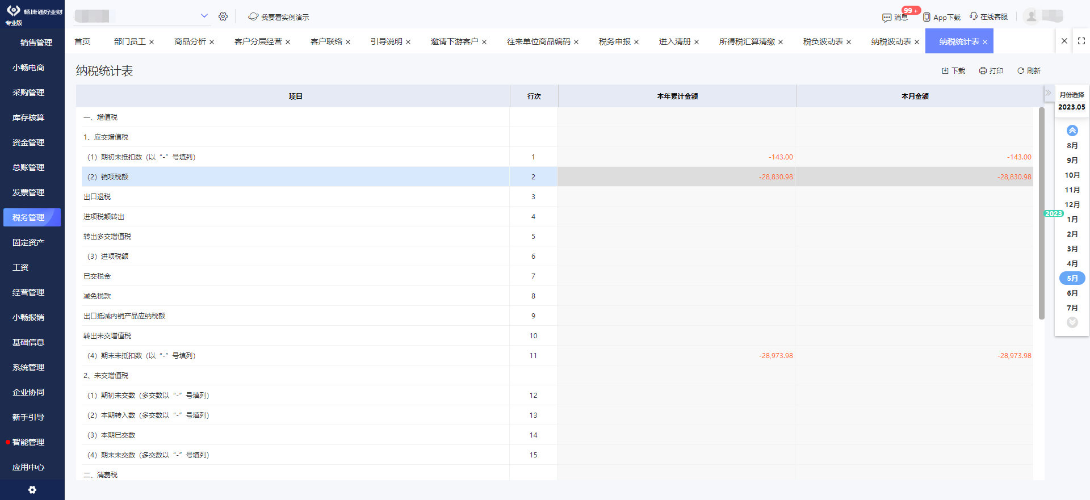Image resolution: width=1090 pixels, height=500 pixels.
Task: Close the 税务申报 tab
Action: point(636,42)
